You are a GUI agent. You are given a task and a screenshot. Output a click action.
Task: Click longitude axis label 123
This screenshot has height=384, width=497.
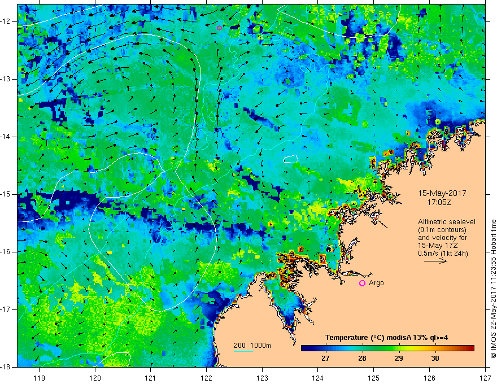coord(262,378)
